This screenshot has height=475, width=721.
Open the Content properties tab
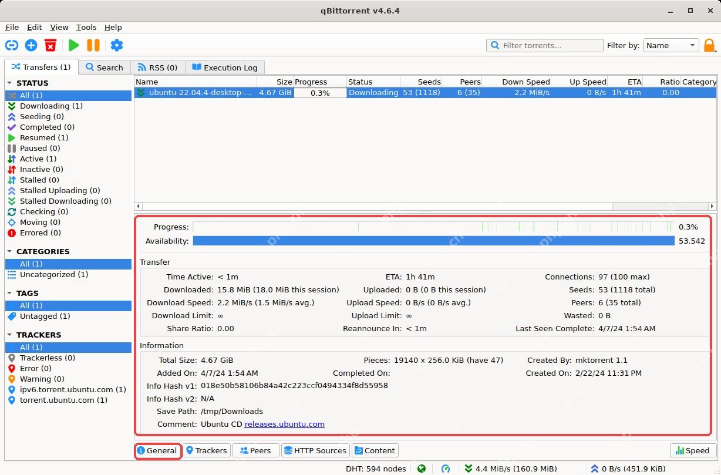pyautogui.click(x=375, y=450)
